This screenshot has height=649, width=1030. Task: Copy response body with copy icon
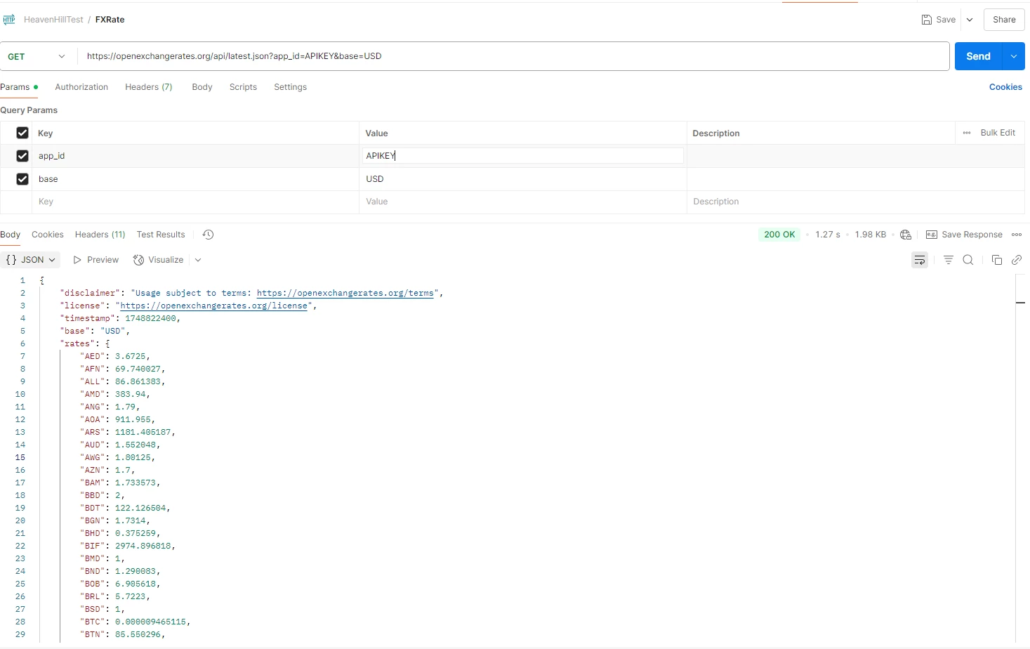pyautogui.click(x=996, y=260)
